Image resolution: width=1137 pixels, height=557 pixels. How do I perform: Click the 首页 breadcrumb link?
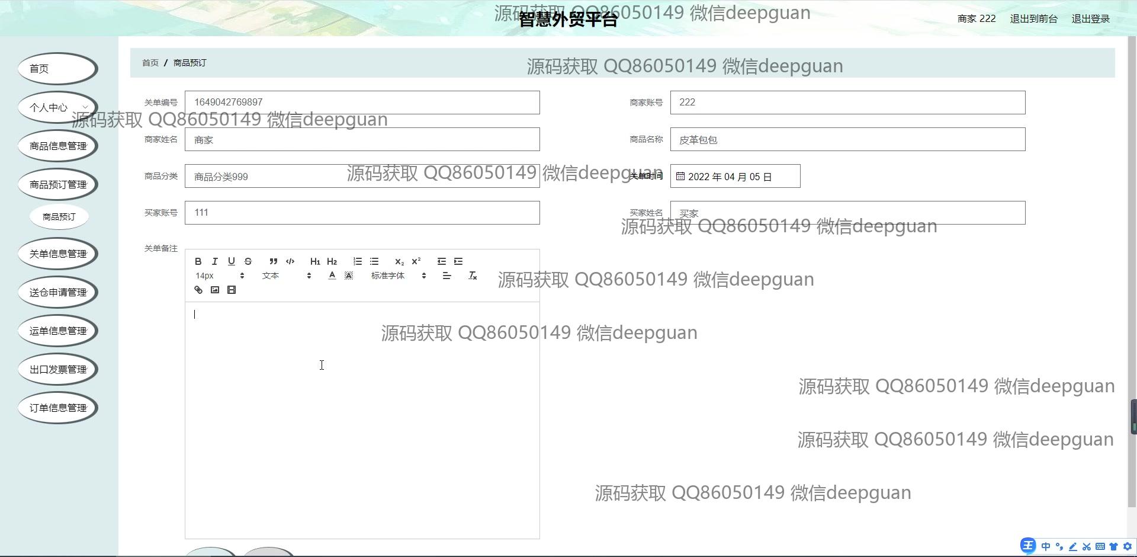click(150, 63)
